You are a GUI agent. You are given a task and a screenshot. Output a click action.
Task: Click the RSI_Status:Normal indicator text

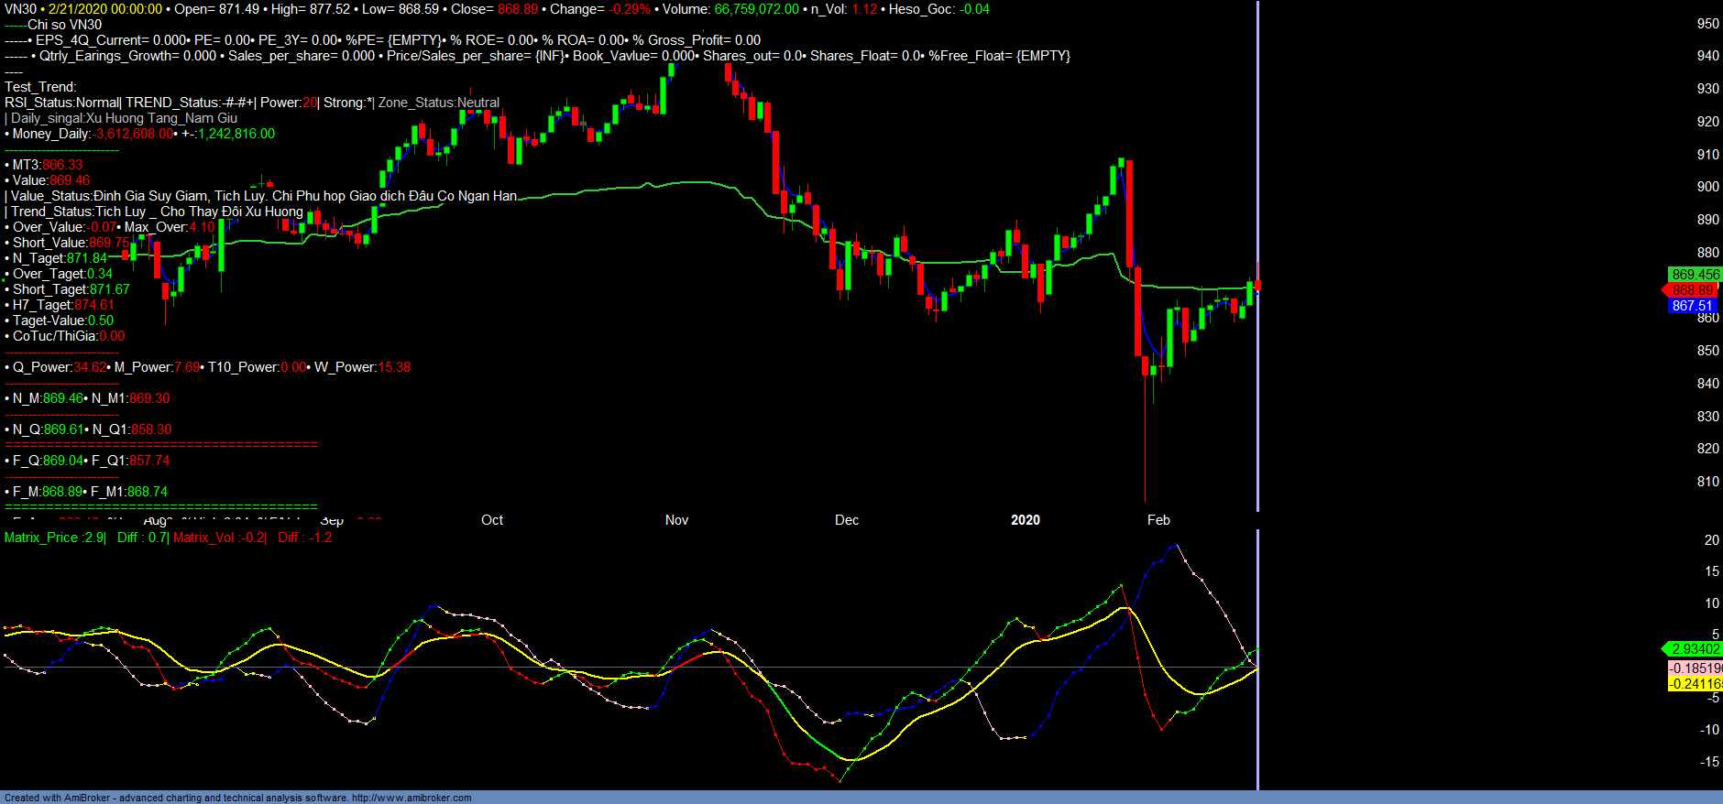[61, 103]
